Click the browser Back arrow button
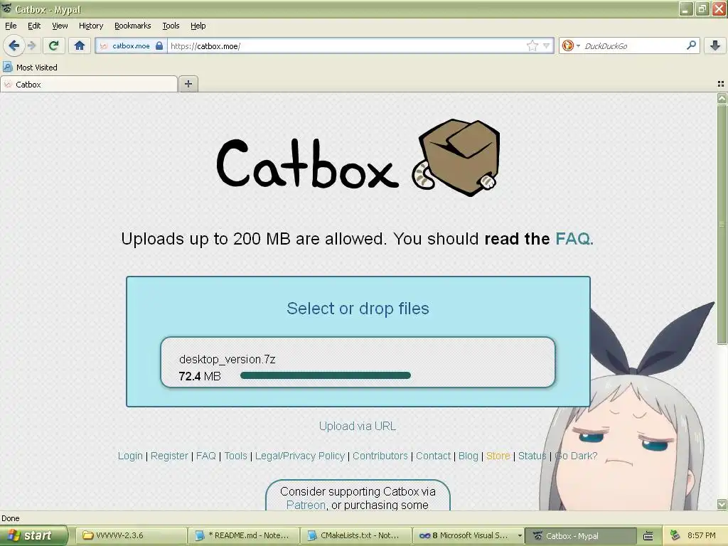The height and width of the screenshot is (546, 728). (14, 45)
